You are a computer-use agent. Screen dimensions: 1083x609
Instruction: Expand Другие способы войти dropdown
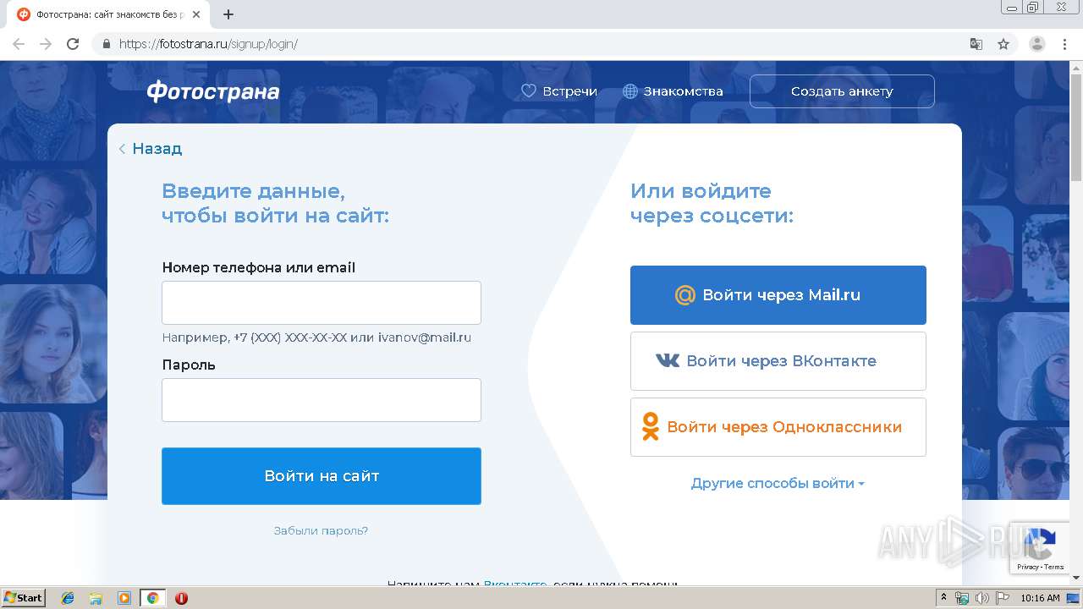pyautogui.click(x=778, y=484)
